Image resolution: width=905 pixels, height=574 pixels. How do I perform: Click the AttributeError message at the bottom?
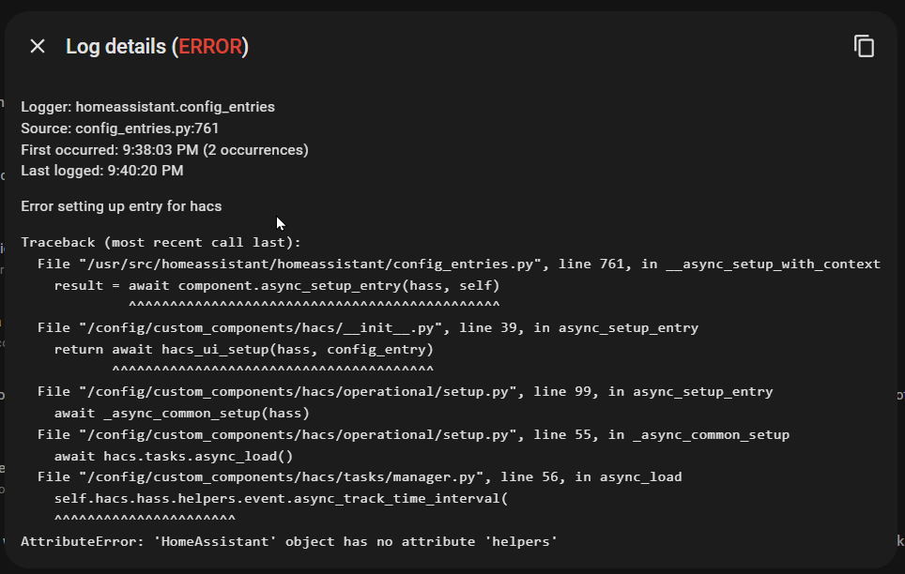[x=289, y=541]
